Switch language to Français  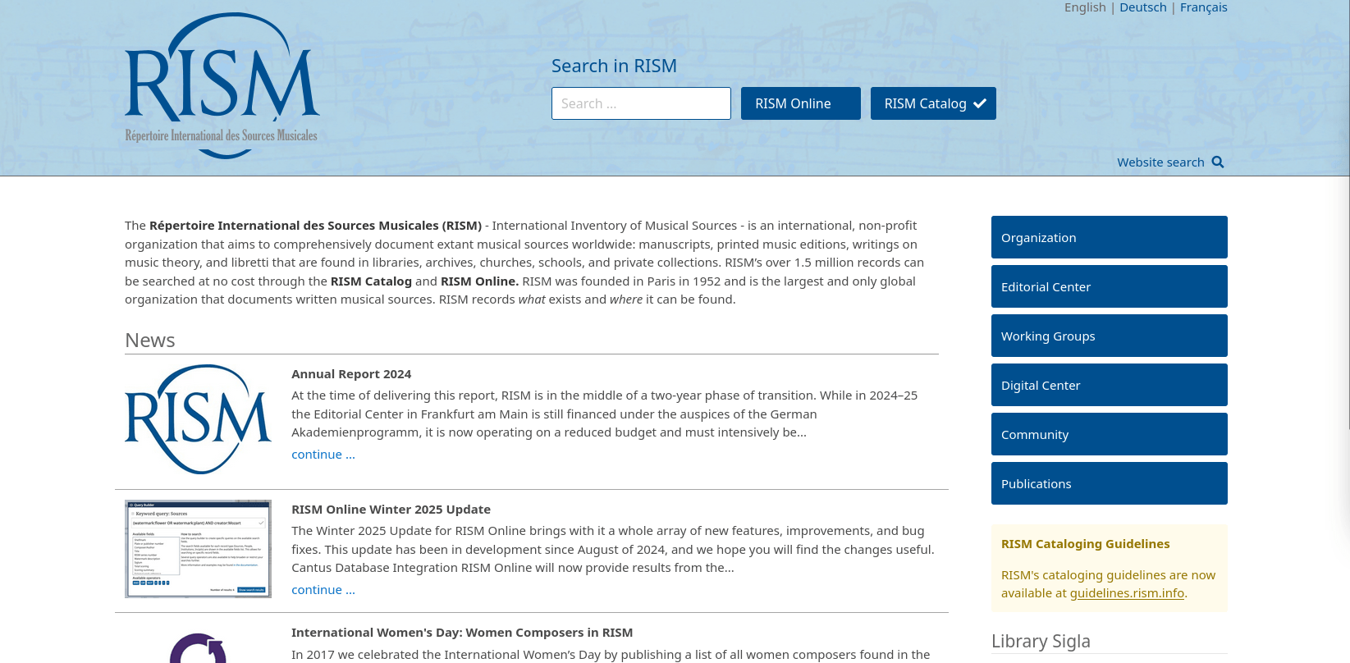click(x=1203, y=7)
